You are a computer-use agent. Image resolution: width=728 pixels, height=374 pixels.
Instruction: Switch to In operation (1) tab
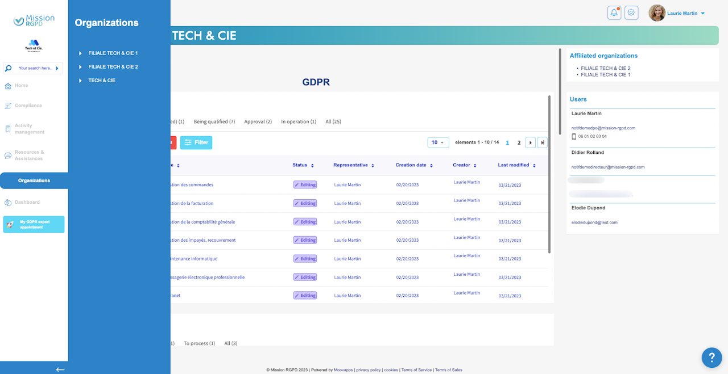point(299,121)
